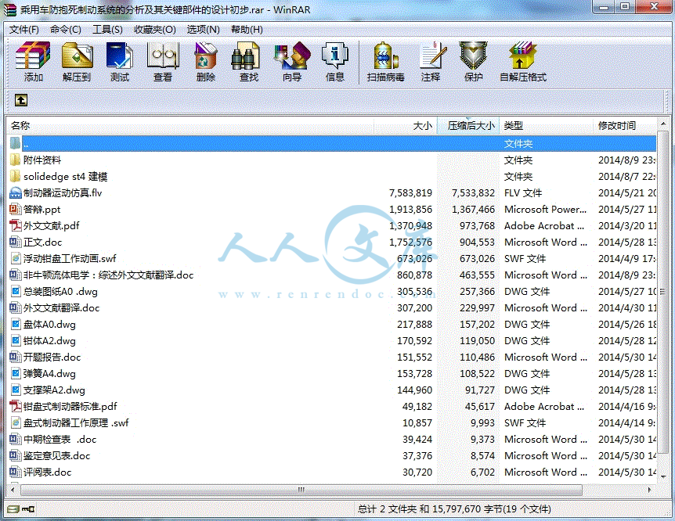Click the horizontal scrollbar thumb
The width and height of the screenshot is (675, 521).
[x=301, y=490]
